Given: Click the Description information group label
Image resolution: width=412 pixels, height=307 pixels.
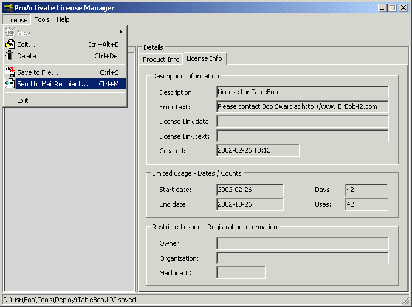Looking at the screenshot, I should click(x=185, y=76).
